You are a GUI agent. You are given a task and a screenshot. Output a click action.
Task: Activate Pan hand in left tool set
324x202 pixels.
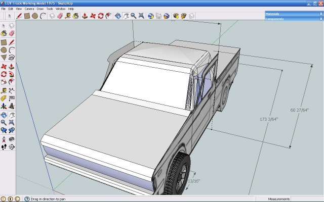pyautogui.click(x=12, y=115)
